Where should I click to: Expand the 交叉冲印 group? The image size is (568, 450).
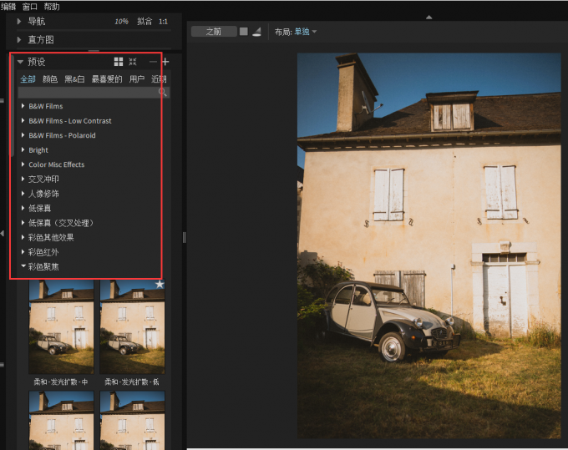23,179
